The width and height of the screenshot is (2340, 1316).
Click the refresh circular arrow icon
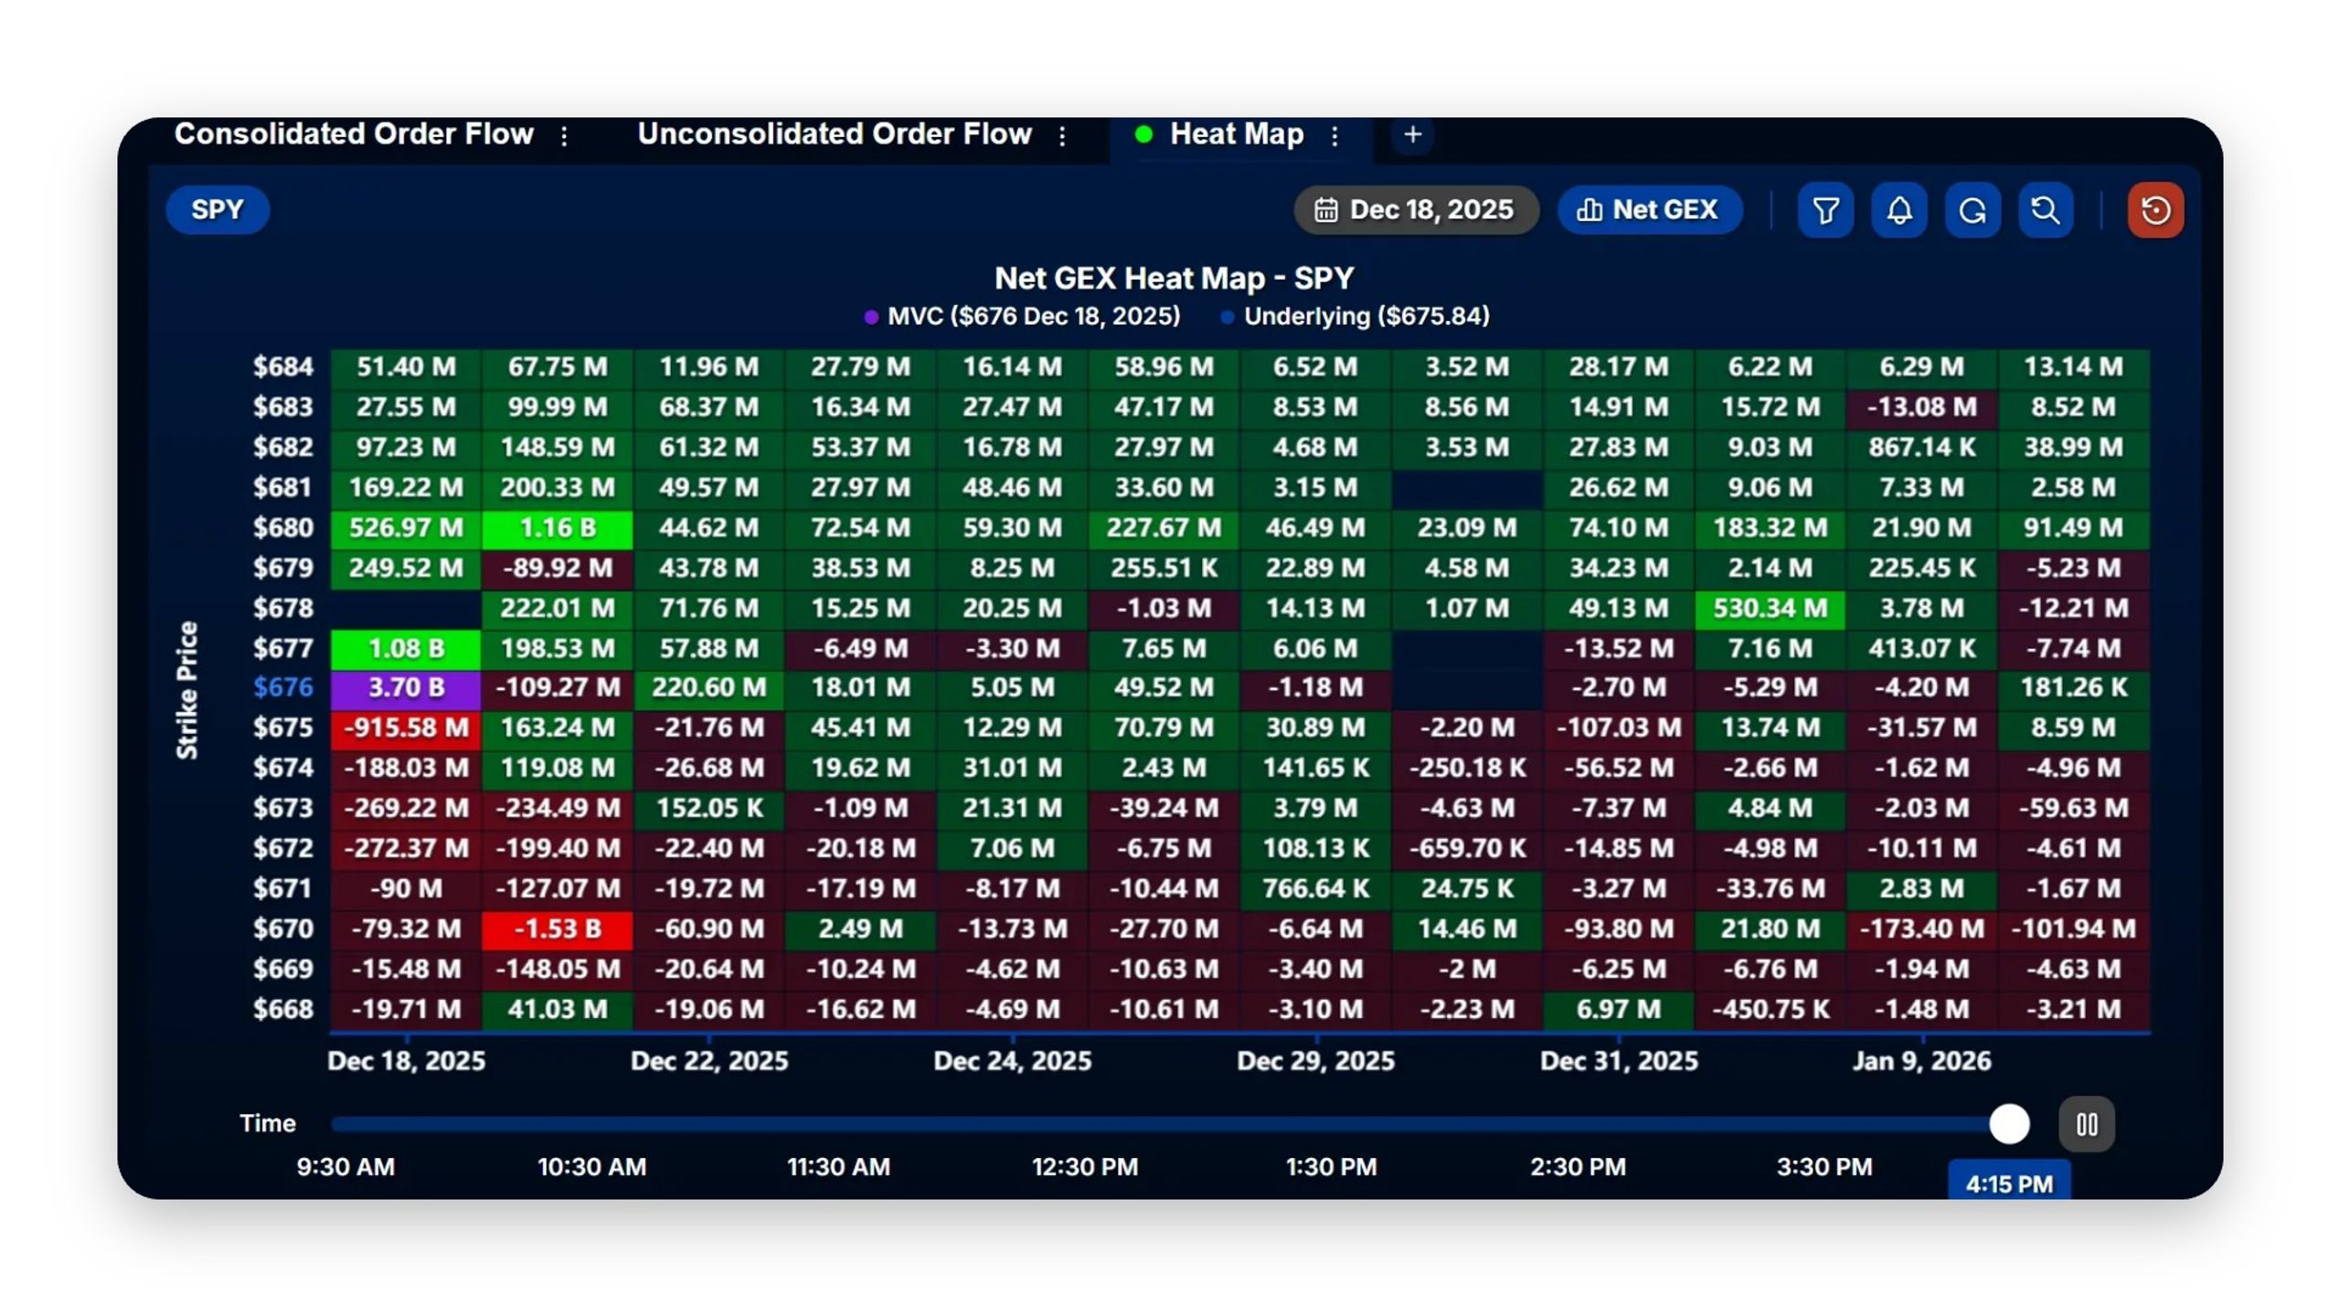click(1973, 210)
